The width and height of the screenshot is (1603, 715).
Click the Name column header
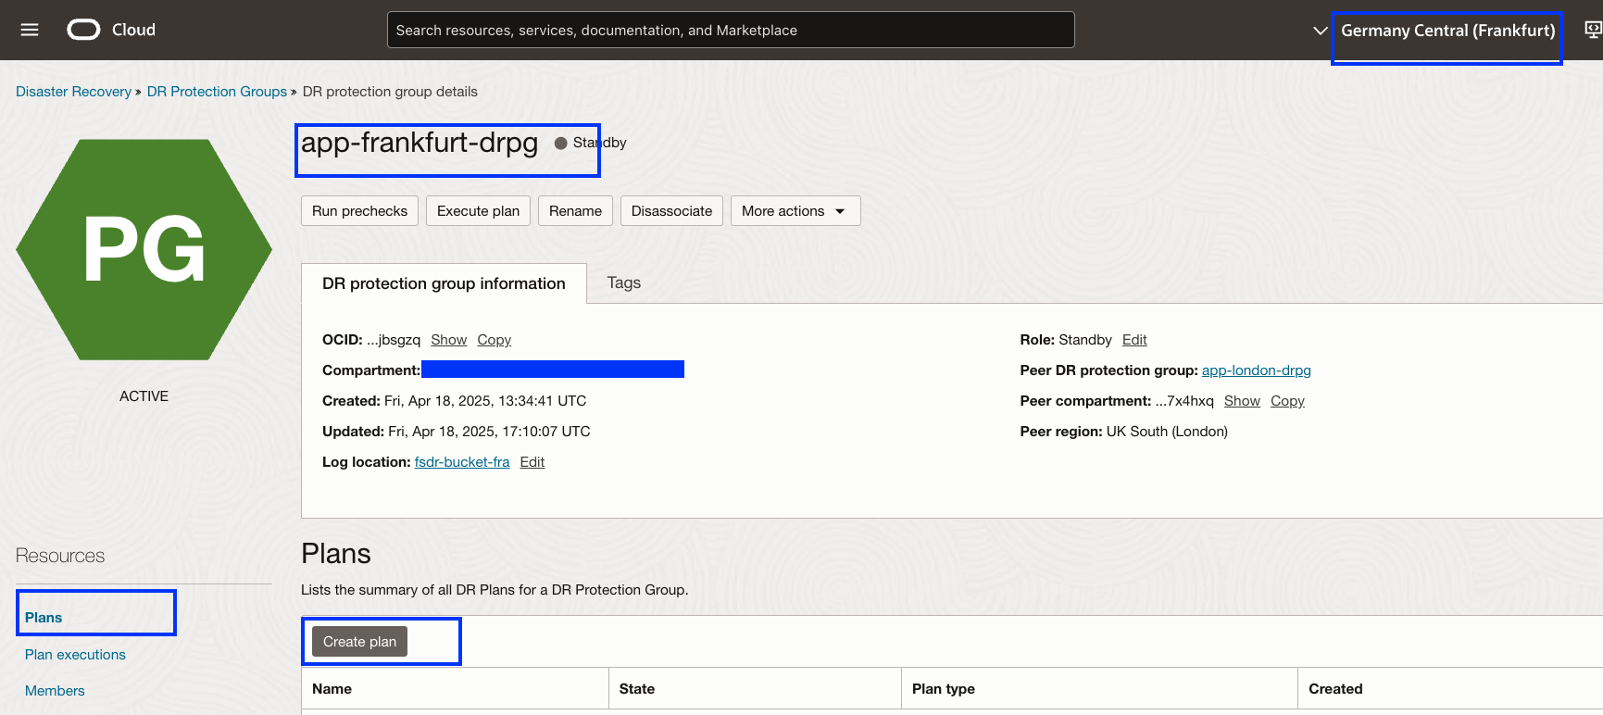click(332, 689)
